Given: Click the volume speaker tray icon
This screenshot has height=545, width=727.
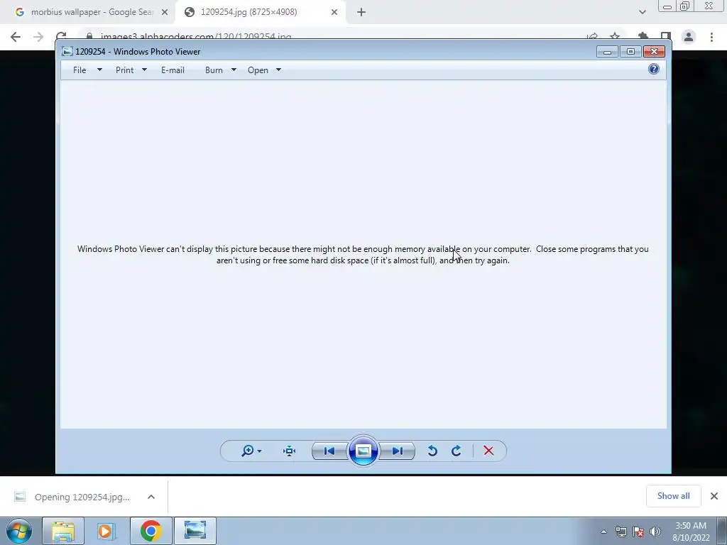Looking at the screenshot, I should coord(655,532).
